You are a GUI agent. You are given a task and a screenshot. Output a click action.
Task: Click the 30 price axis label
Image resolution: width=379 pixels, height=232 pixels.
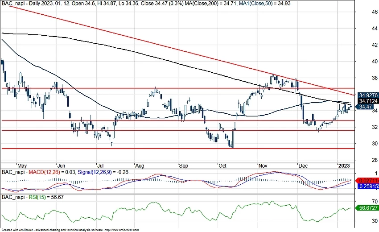point(375,144)
